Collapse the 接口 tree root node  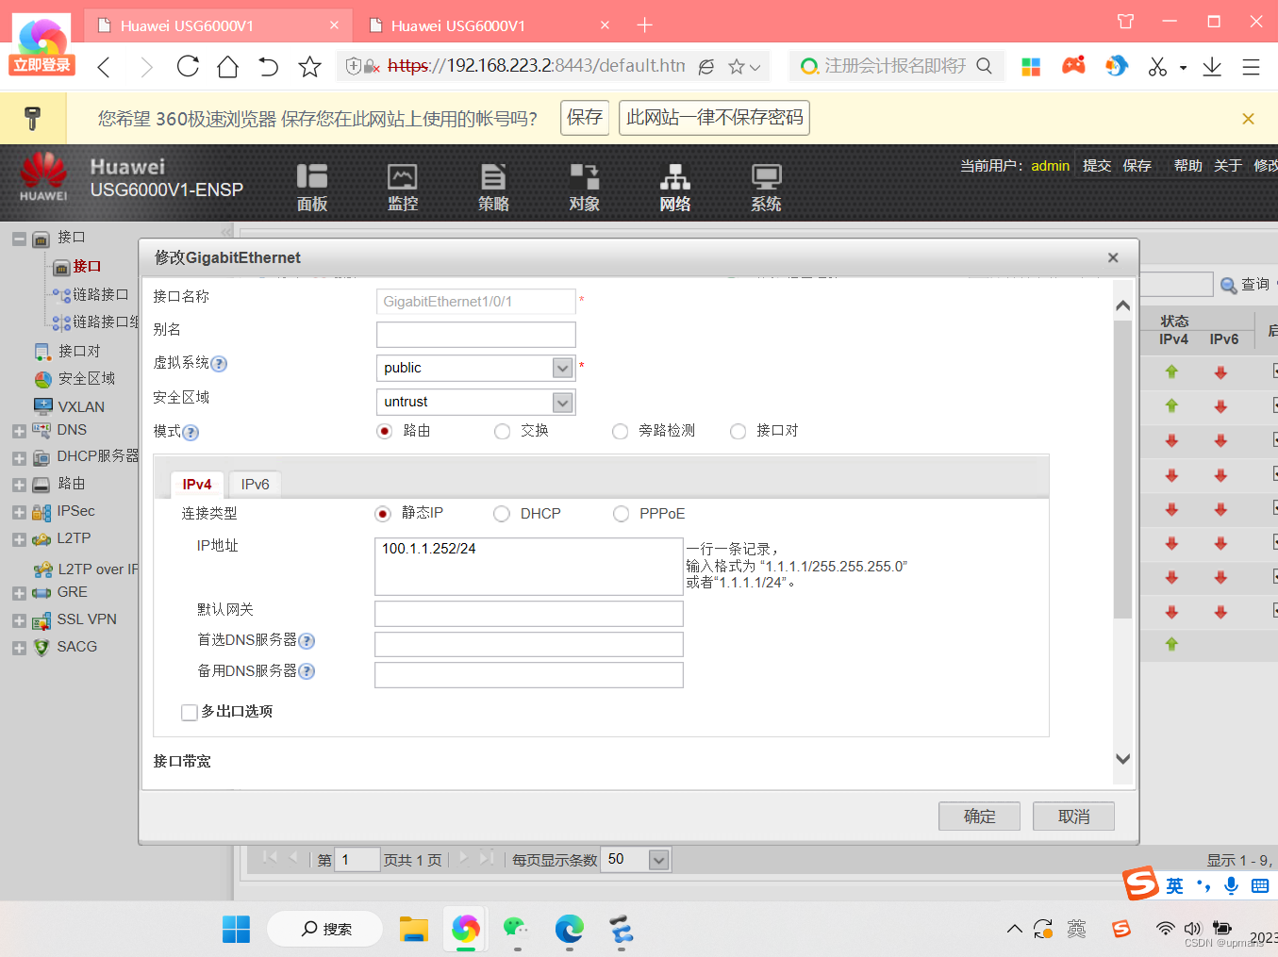click(19, 239)
